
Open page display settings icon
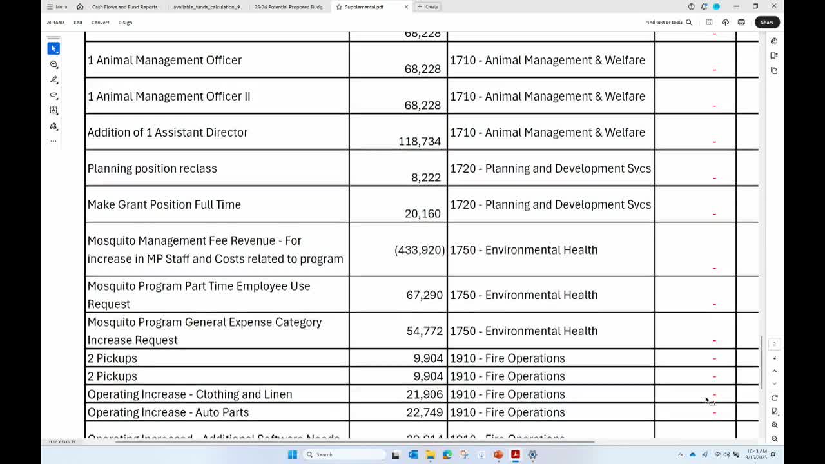coord(774,411)
